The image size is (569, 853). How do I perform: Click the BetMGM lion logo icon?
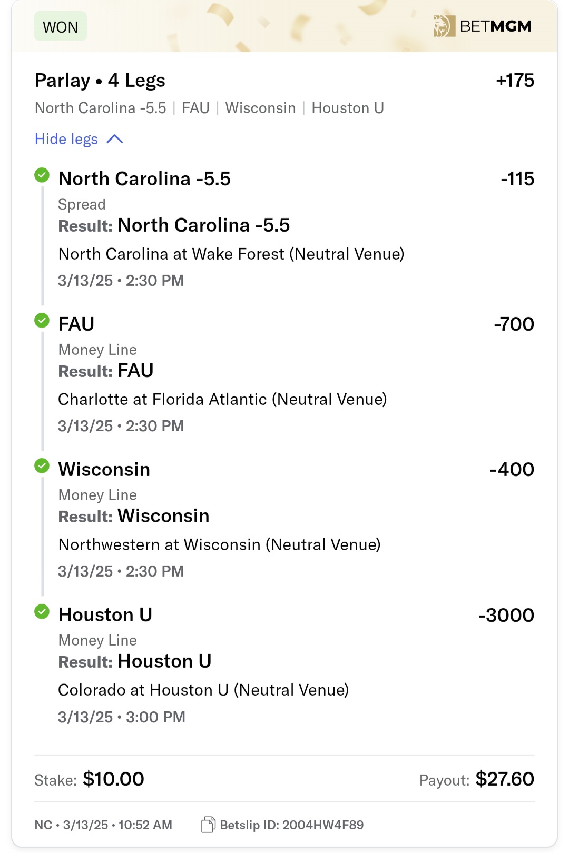tap(444, 26)
